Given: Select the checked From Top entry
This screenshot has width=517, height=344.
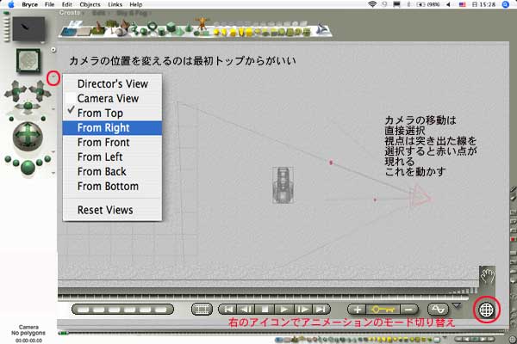Looking at the screenshot, I should [x=112, y=113].
